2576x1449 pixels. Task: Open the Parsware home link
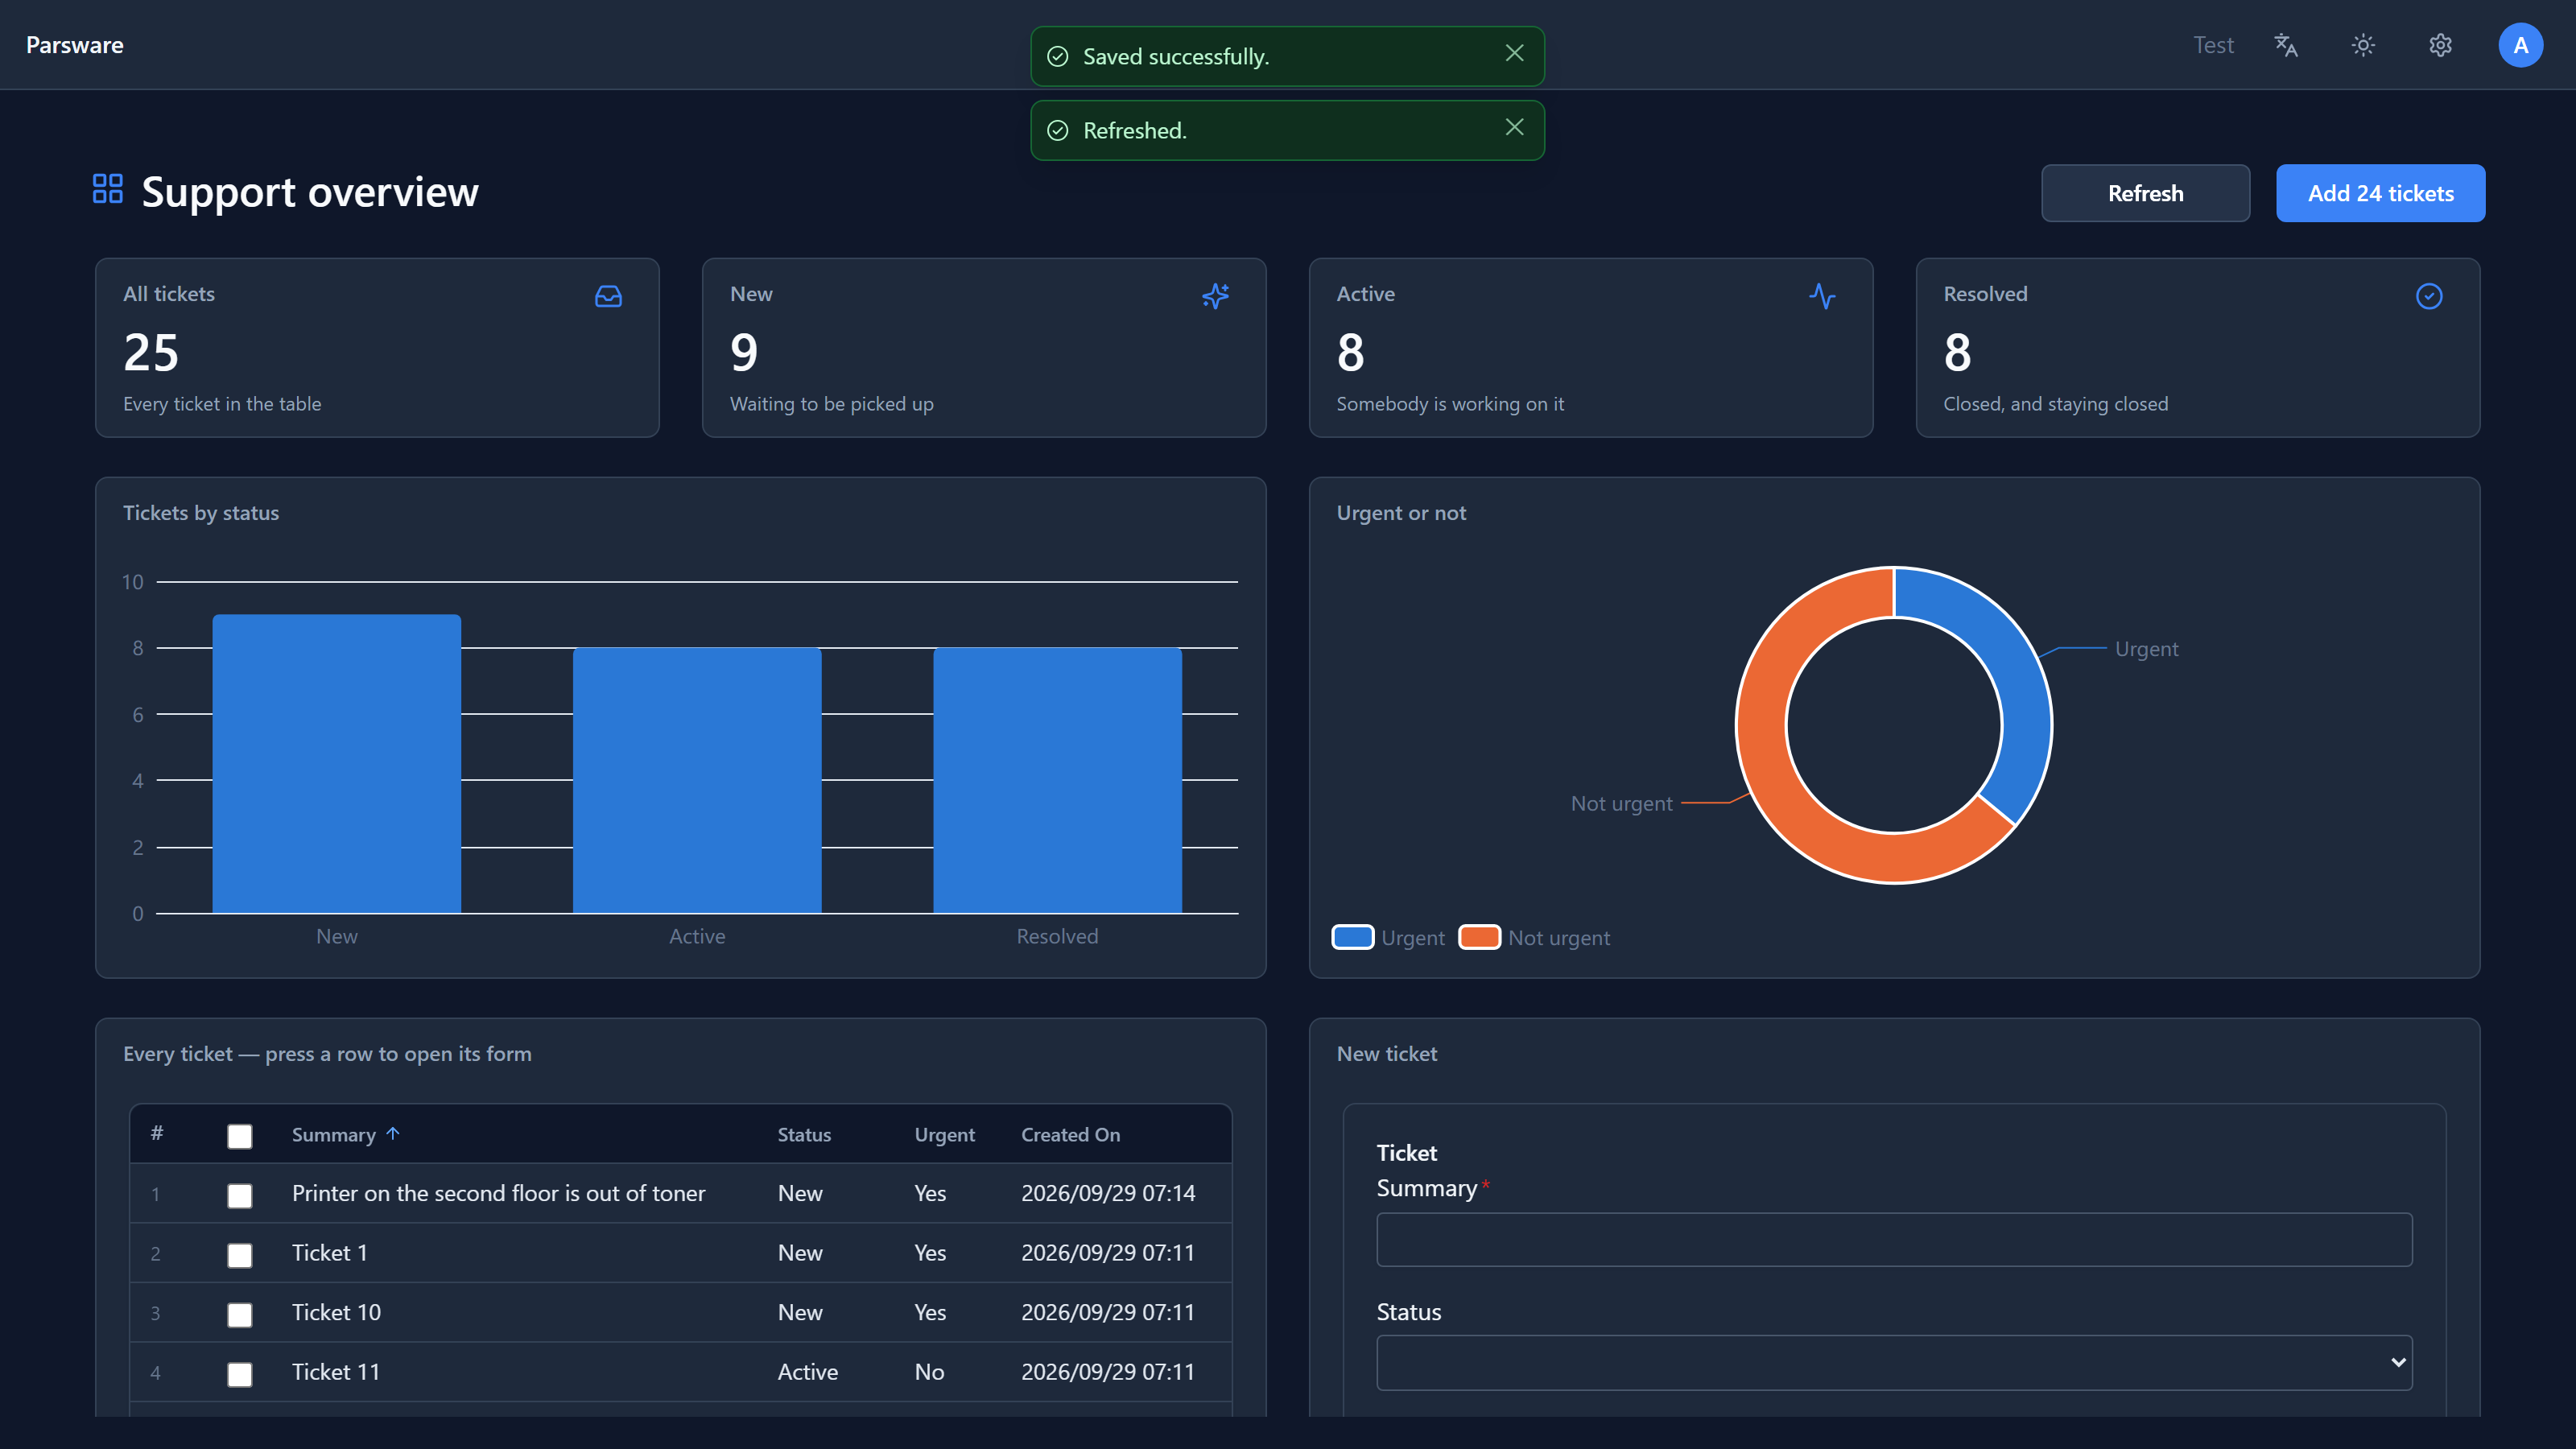(75, 45)
